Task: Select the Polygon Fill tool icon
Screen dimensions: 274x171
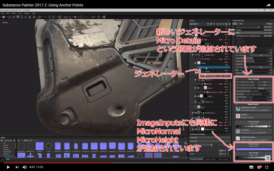Action: 22,17
